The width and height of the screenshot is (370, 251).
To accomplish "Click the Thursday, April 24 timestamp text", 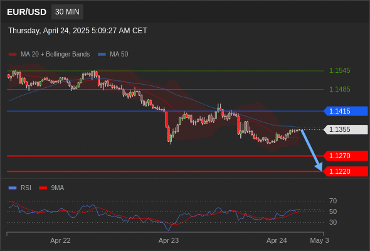I will (78, 31).
